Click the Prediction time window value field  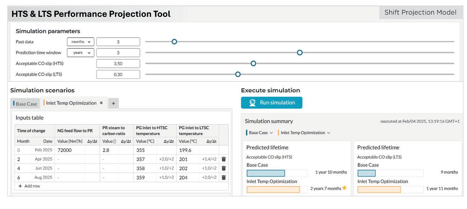[x=118, y=53]
